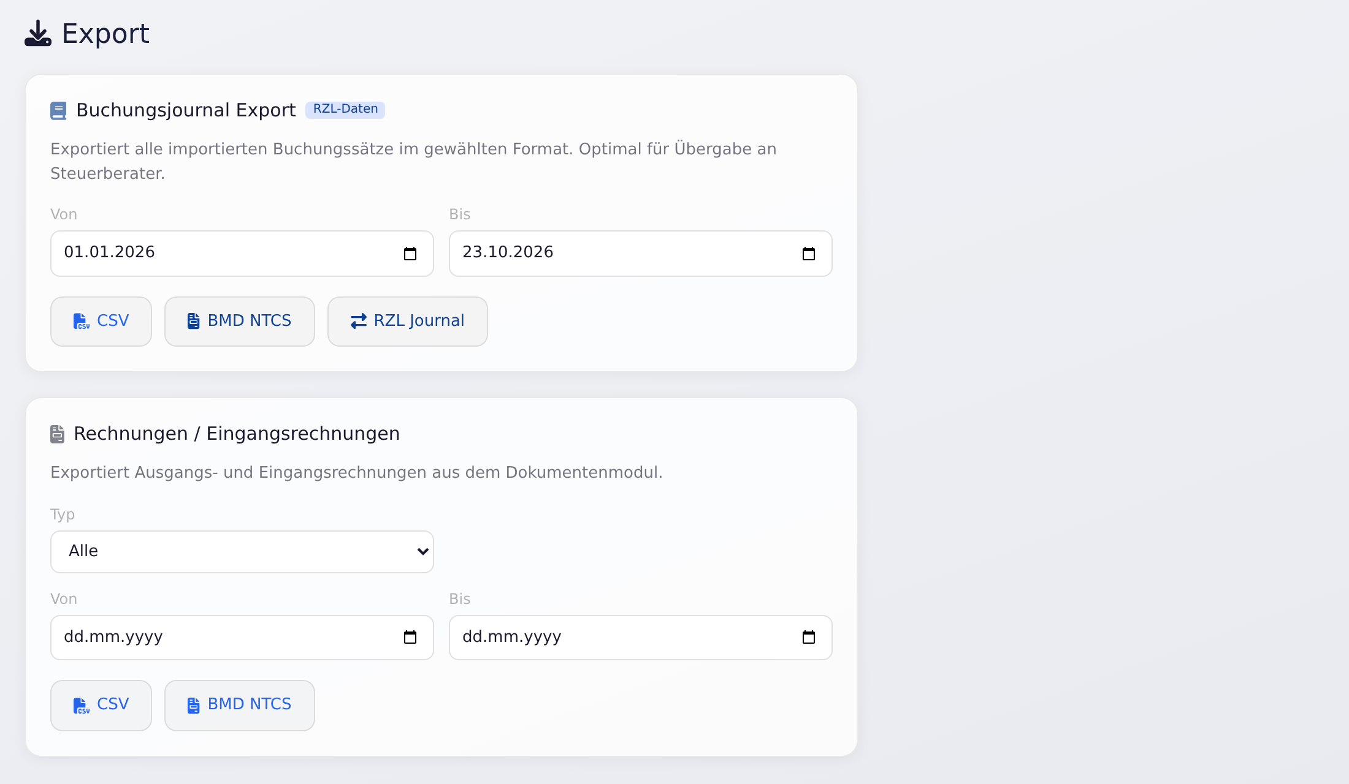
Task: Open the Typ dropdown showing Alle
Action: pyautogui.click(x=242, y=552)
